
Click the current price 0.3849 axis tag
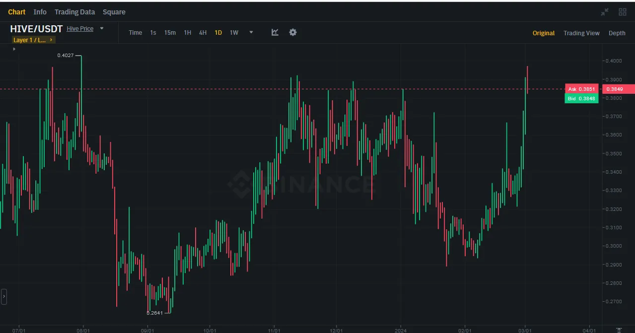(619, 89)
